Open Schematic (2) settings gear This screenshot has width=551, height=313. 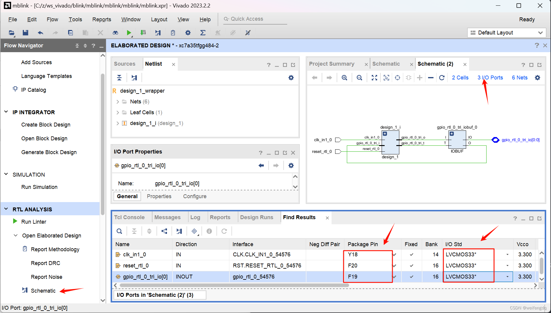click(x=538, y=78)
